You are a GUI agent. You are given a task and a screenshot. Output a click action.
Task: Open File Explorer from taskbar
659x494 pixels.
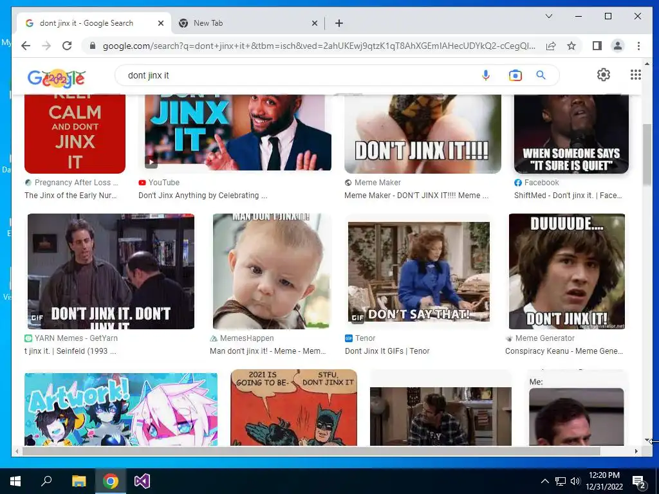[x=79, y=481]
